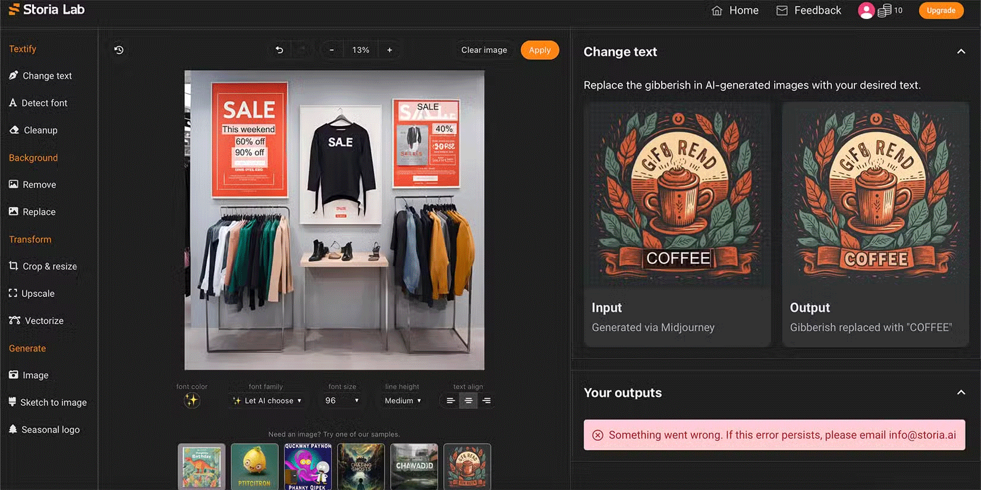This screenshot has height=490, width=981.
Task: Click the Clear image button
Action: (x=484, y=50)
